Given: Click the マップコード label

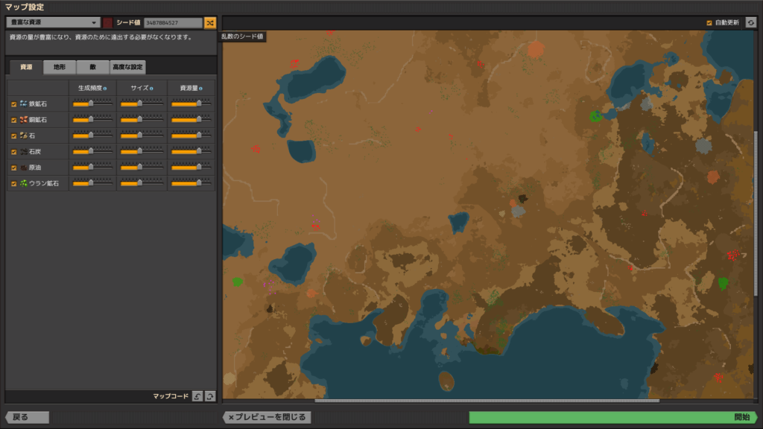Looking at the screenshot, I should [x=171, y=396].
